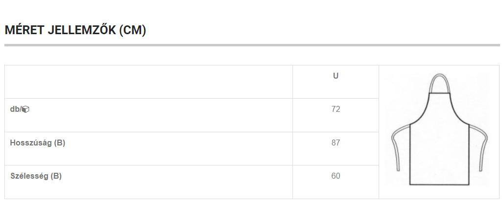The width and height of the screenshot is (502, 205).
Task: Click the word JELLEMZŐK in the heading
Action: [82, 30]
